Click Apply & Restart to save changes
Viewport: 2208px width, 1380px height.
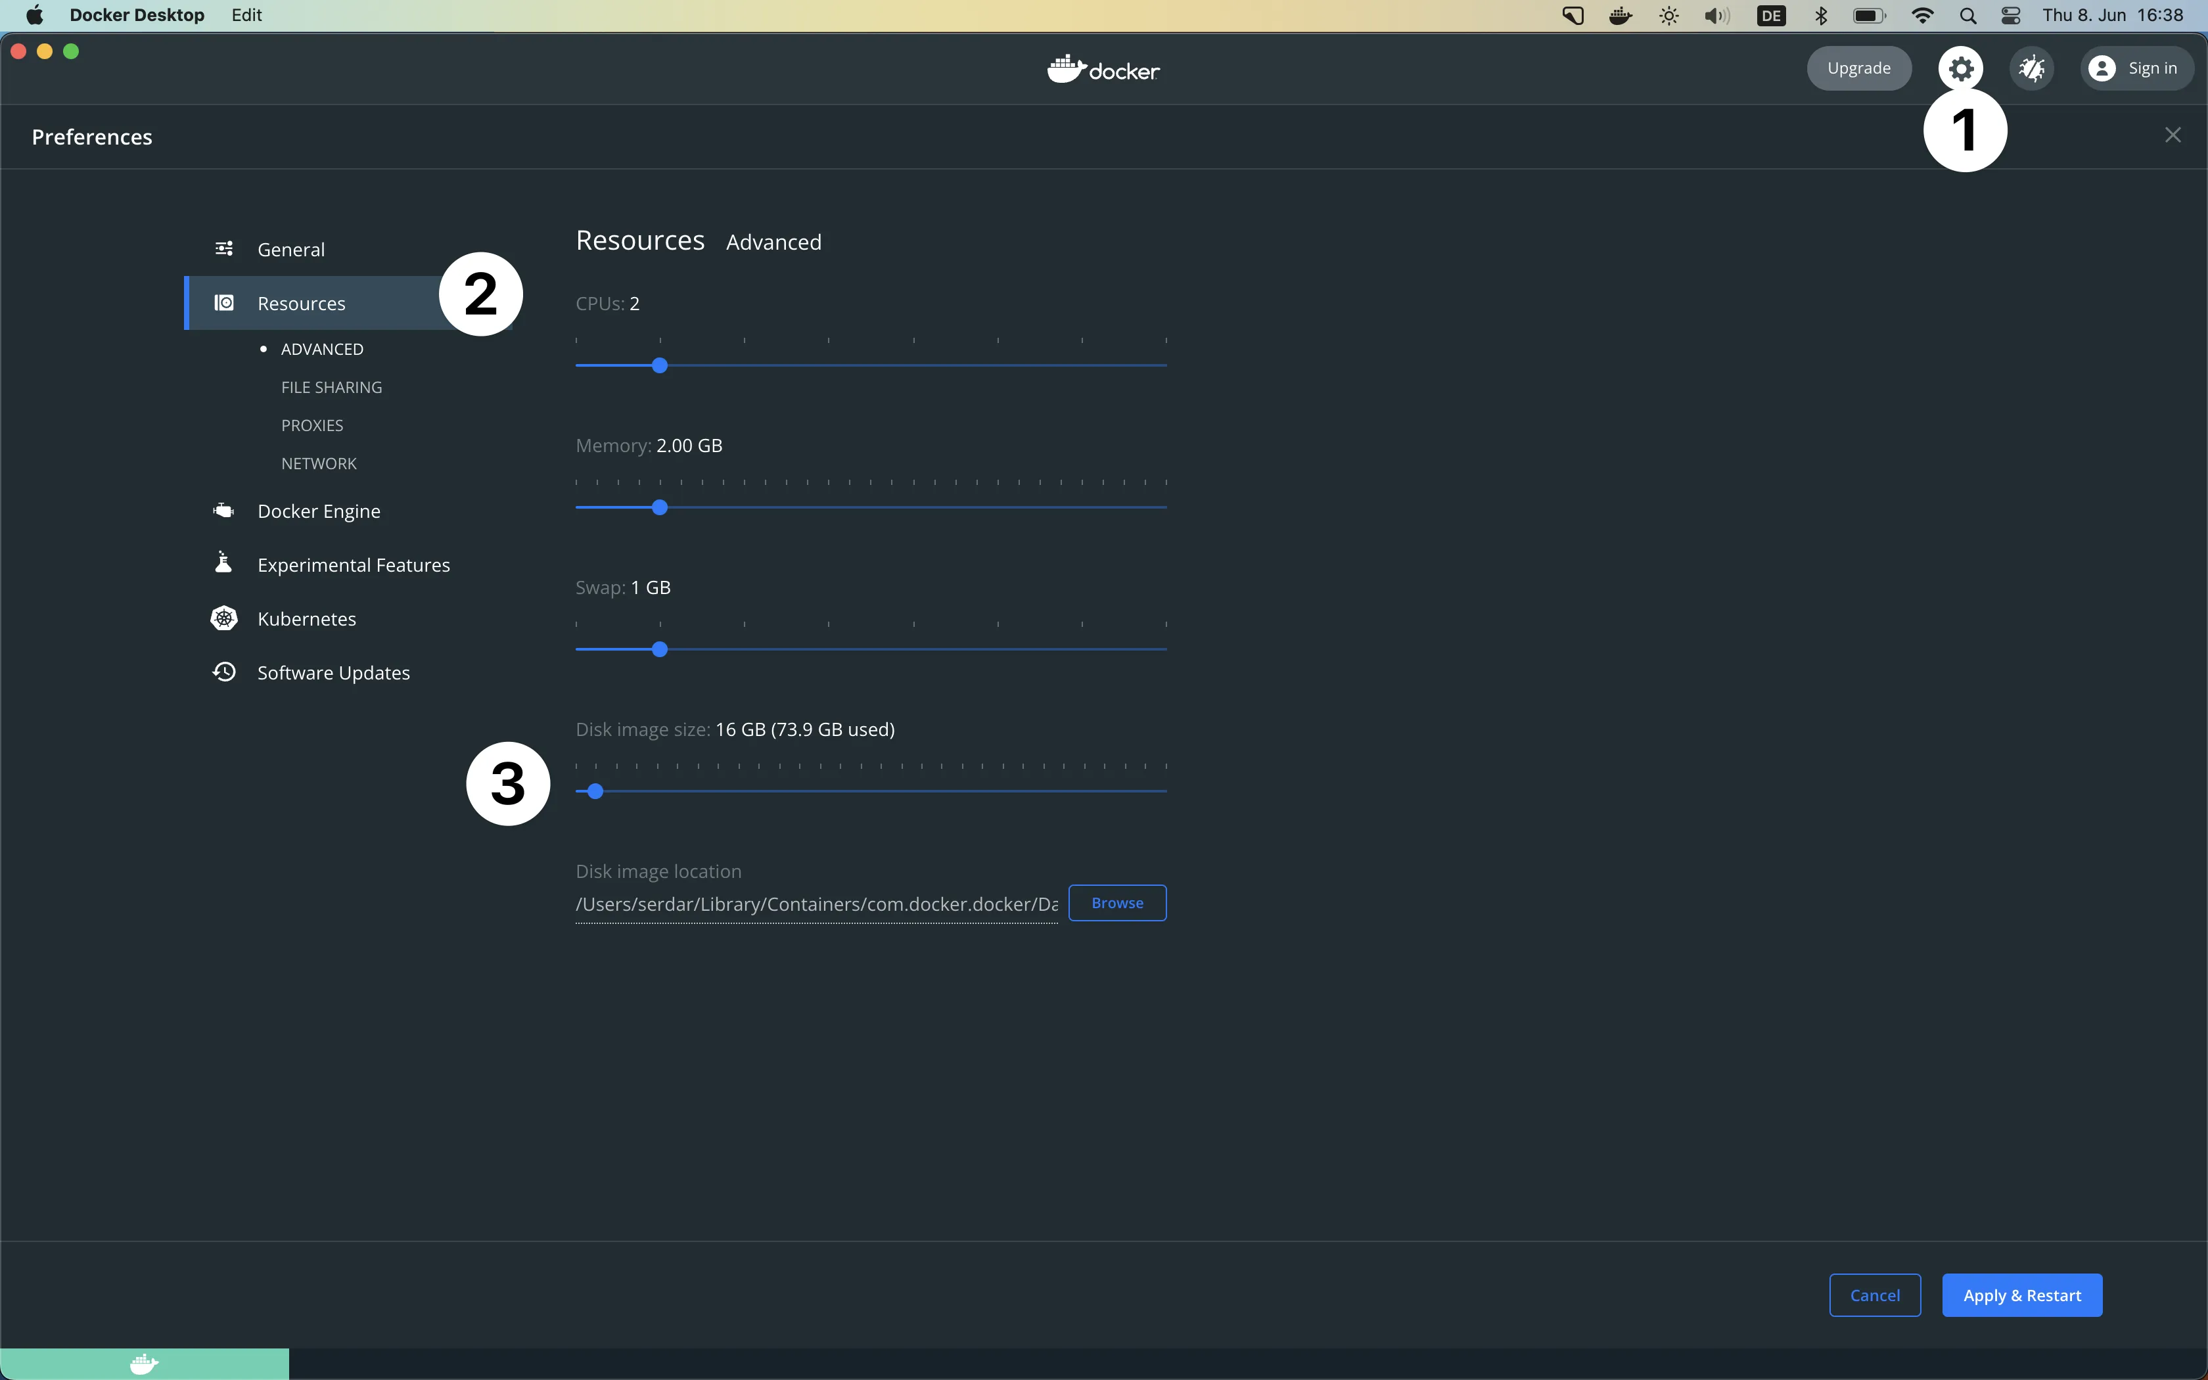2022,1294
